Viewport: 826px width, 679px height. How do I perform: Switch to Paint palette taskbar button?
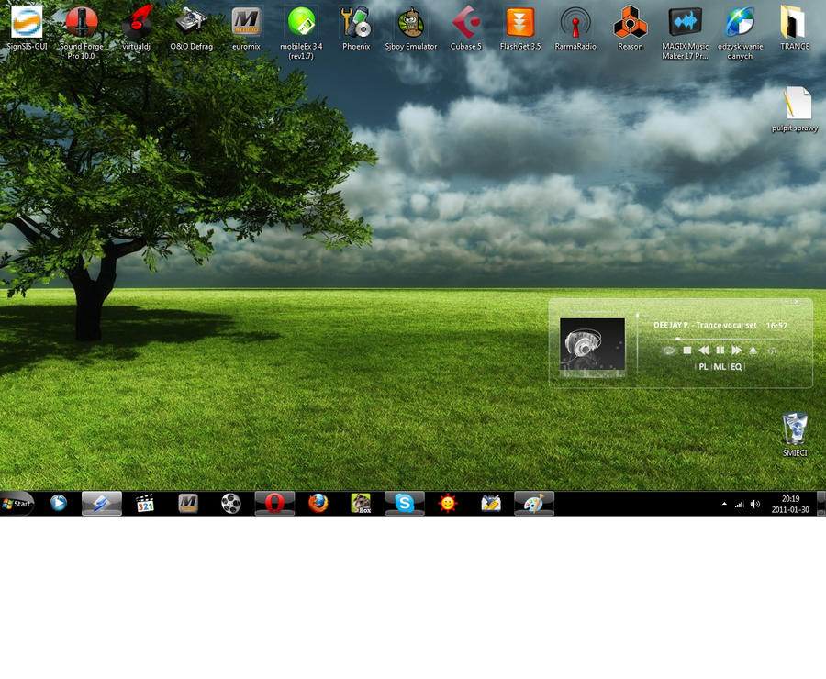click(x=533, y=504)
